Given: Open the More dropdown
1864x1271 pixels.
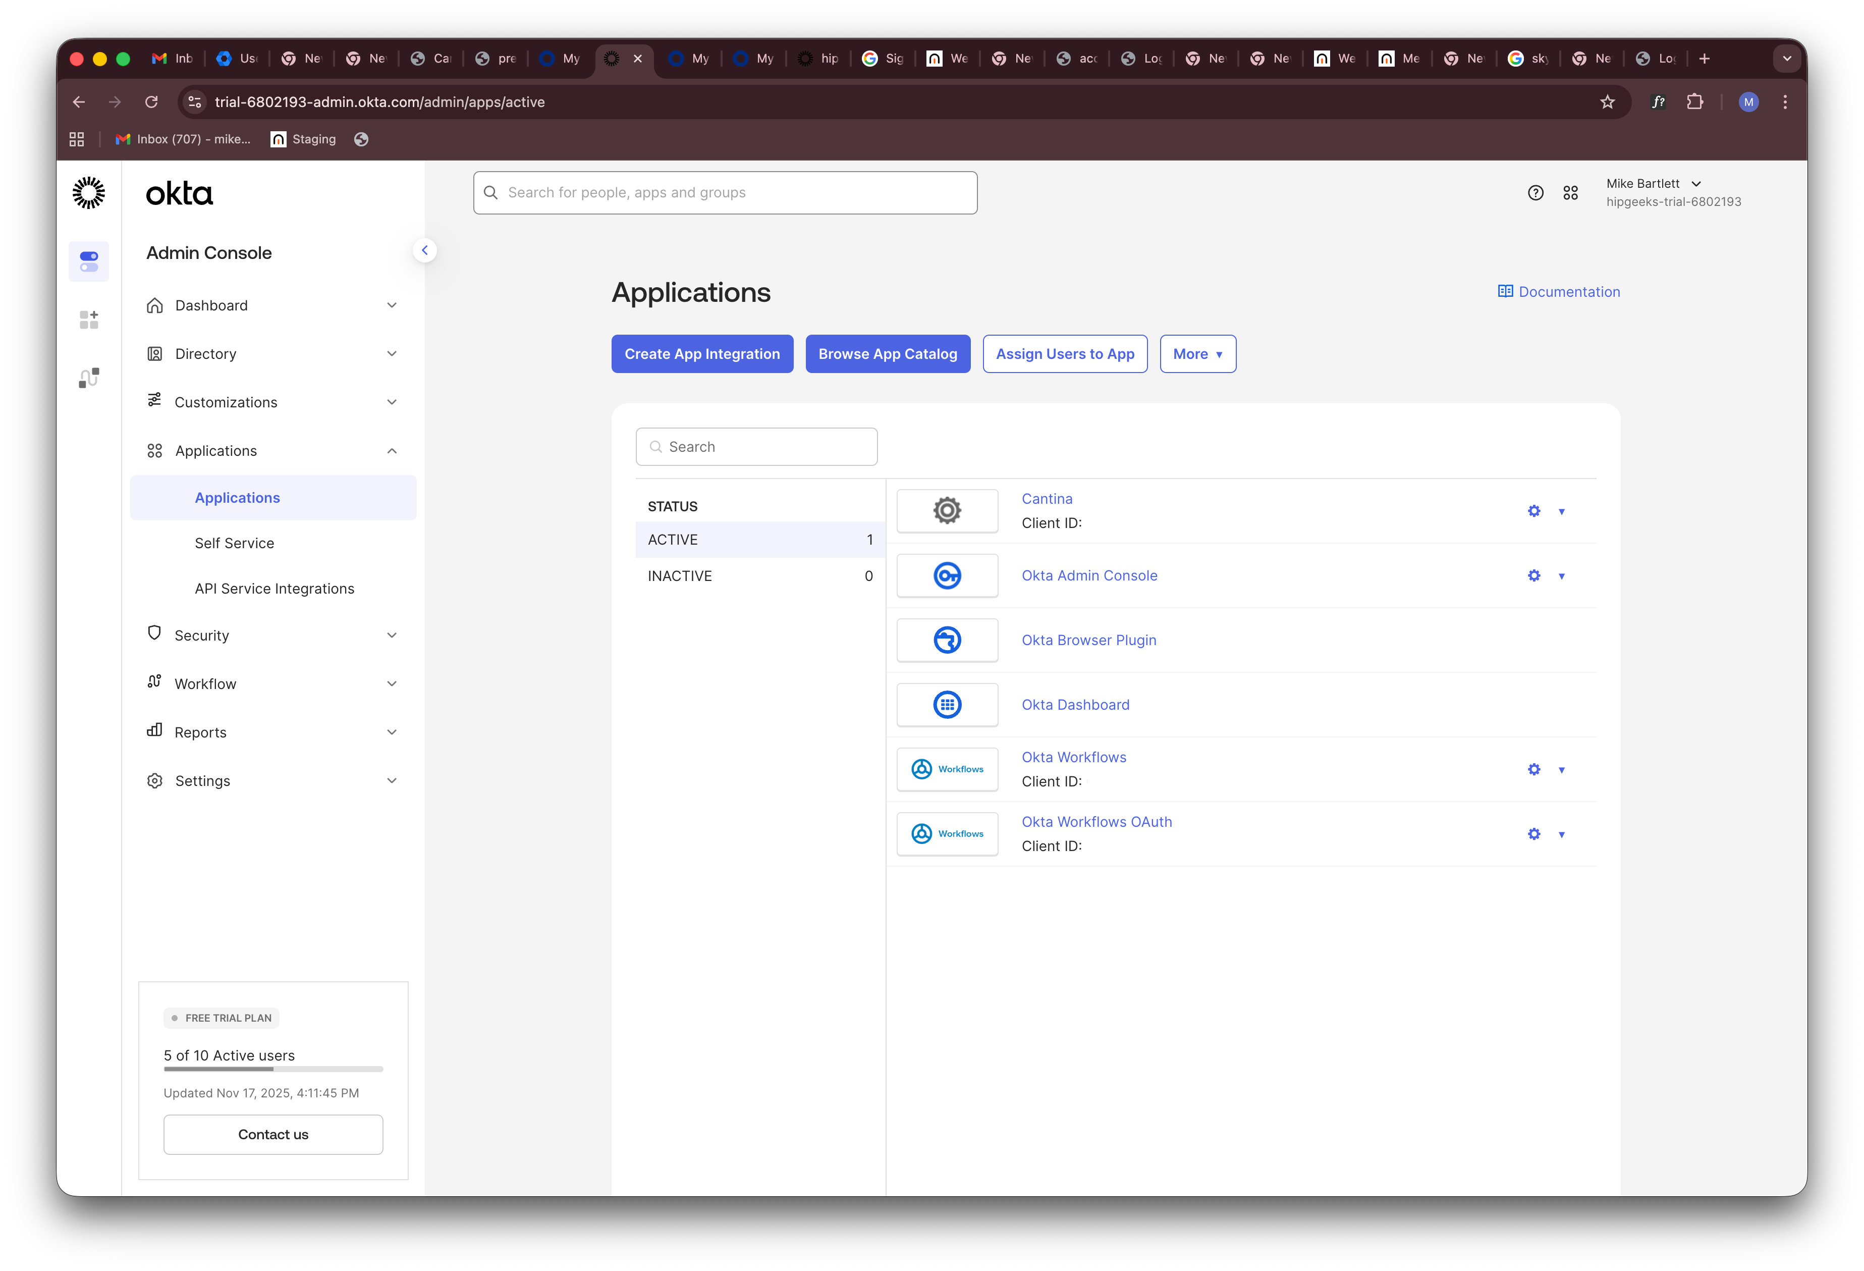Looking at the screenshot, I should [1197, 354].
